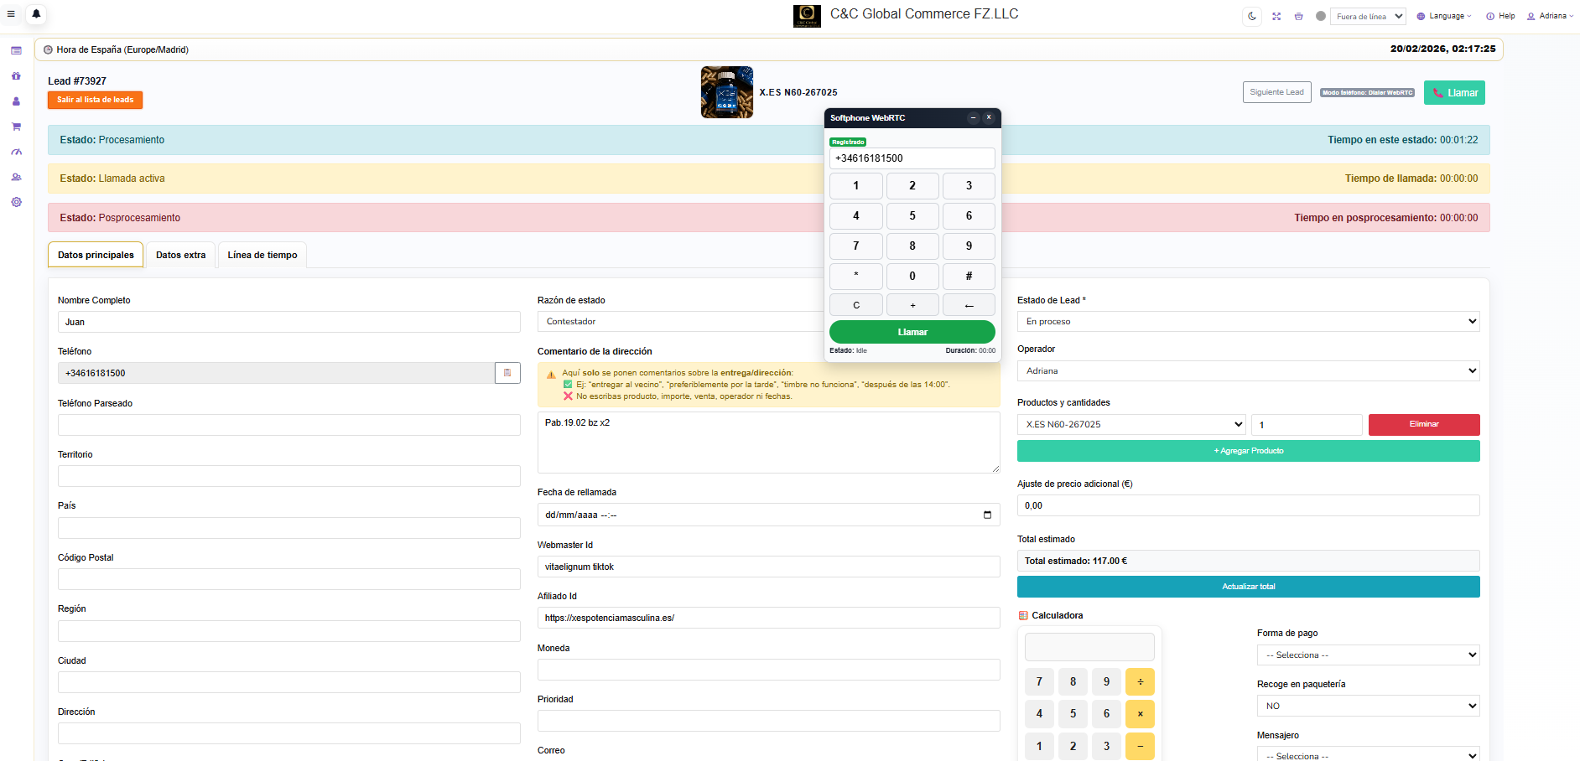Toggle dark mode with the moon icon
This screenshot has width=1580, height=761.
1252,16
